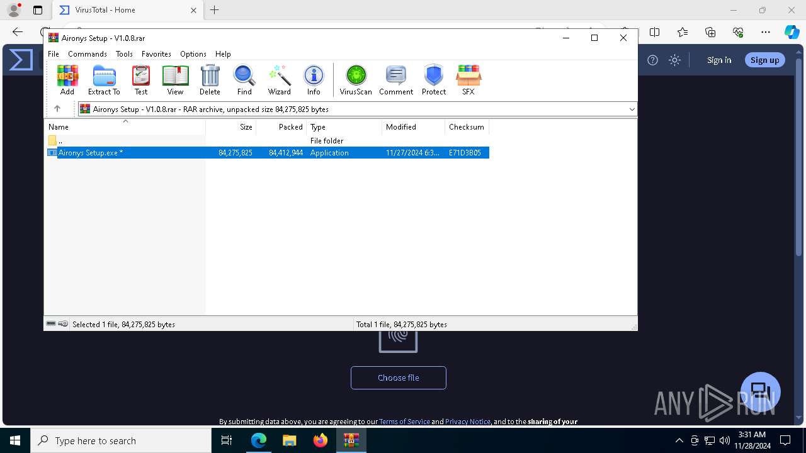
Task: Open the View toolbar button
Action: (175, 80)
